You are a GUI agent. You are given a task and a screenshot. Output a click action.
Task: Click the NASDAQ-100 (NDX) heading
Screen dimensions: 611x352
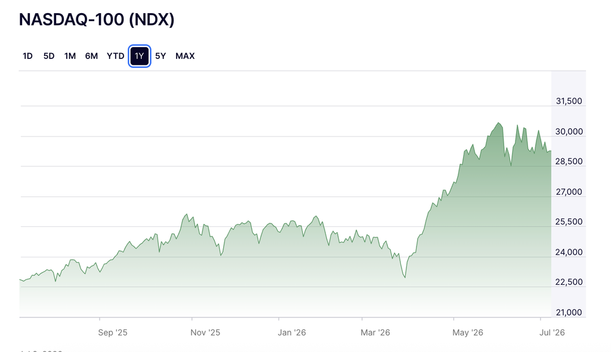coord(97,20)
